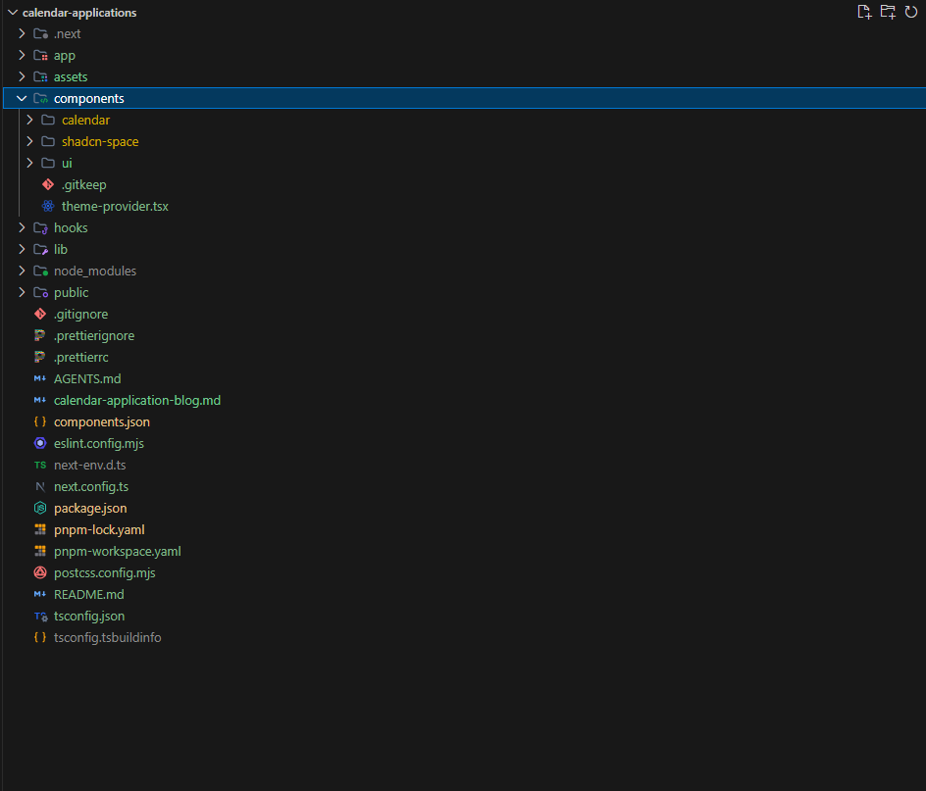Click the Prettier icon beside .prettierrc
Screen dimensions: 926x791
pyautogui.click(x=40, y=357)
